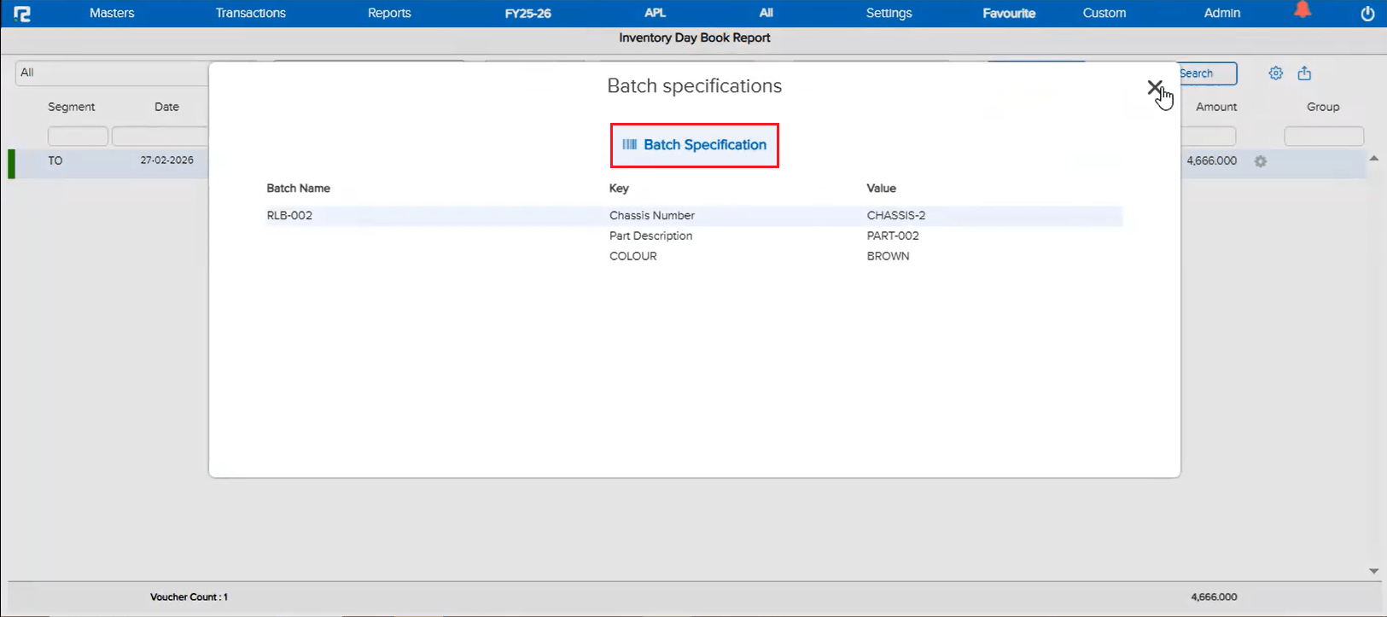The width and height of the screenshot is (1387, 617).
Task: Close the Batch specifications dialog
Action: point(1154,87)
